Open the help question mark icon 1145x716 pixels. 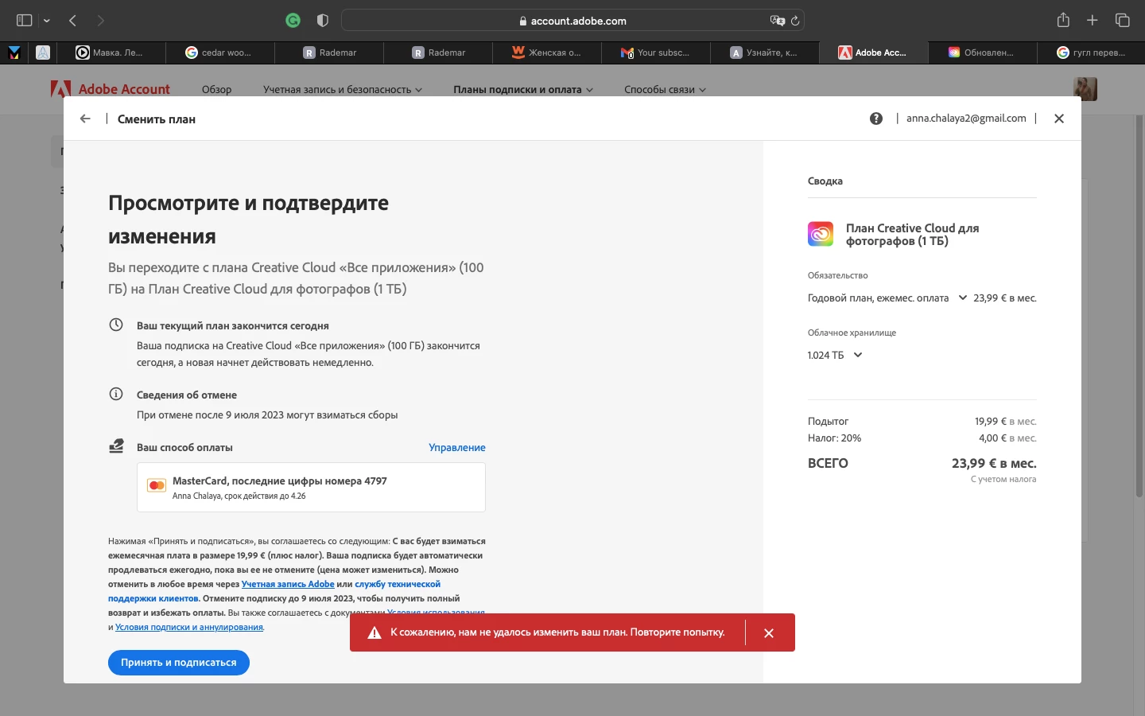tap(876, 119)
